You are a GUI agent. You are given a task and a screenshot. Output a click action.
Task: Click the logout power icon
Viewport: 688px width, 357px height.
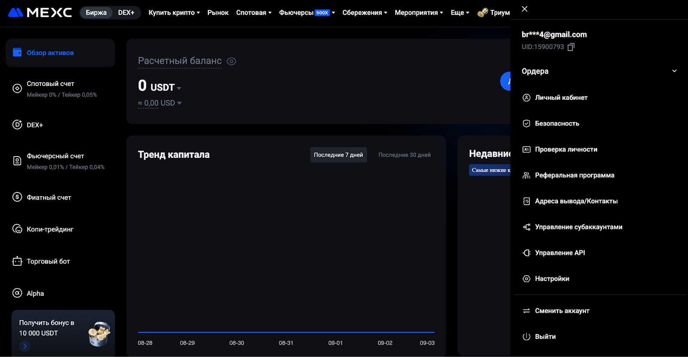coord(526,336)
